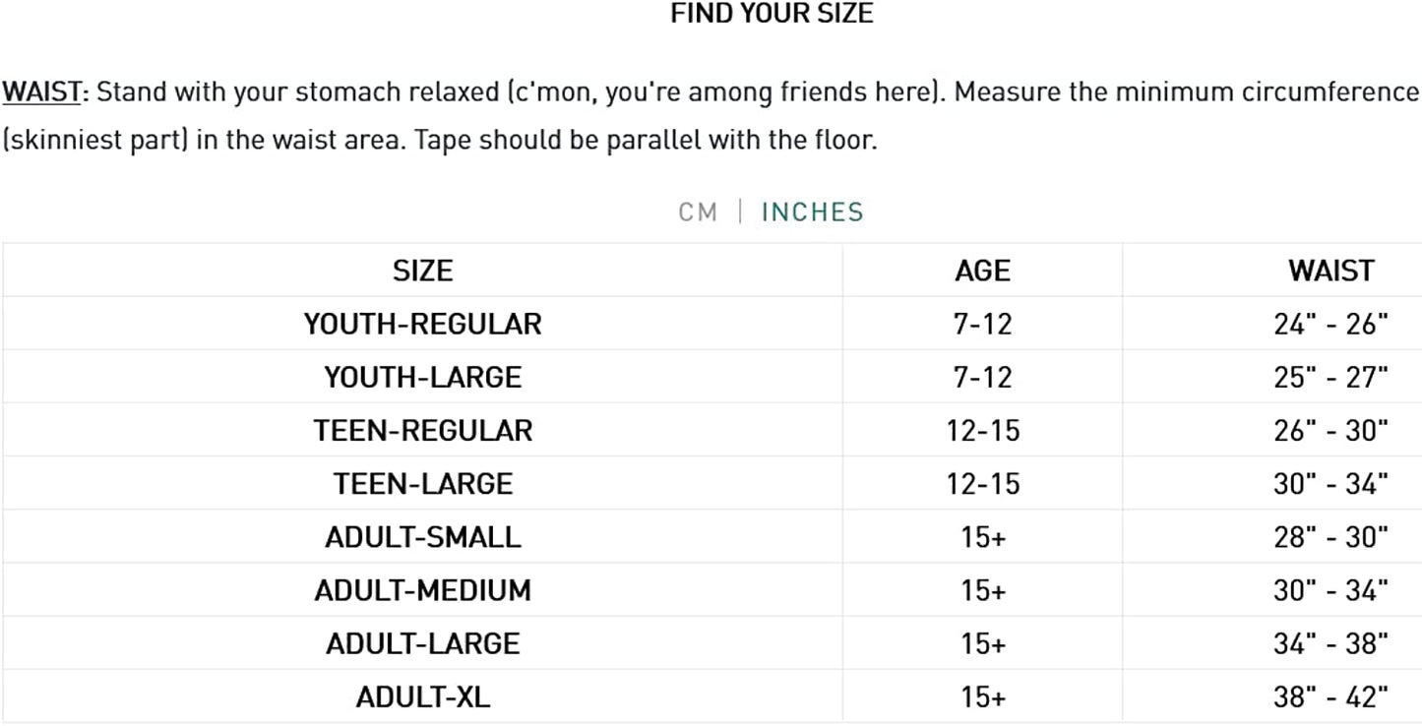
Task: Click the 38" - 42" waist measurement
Action: click(x=1330, y=697)
